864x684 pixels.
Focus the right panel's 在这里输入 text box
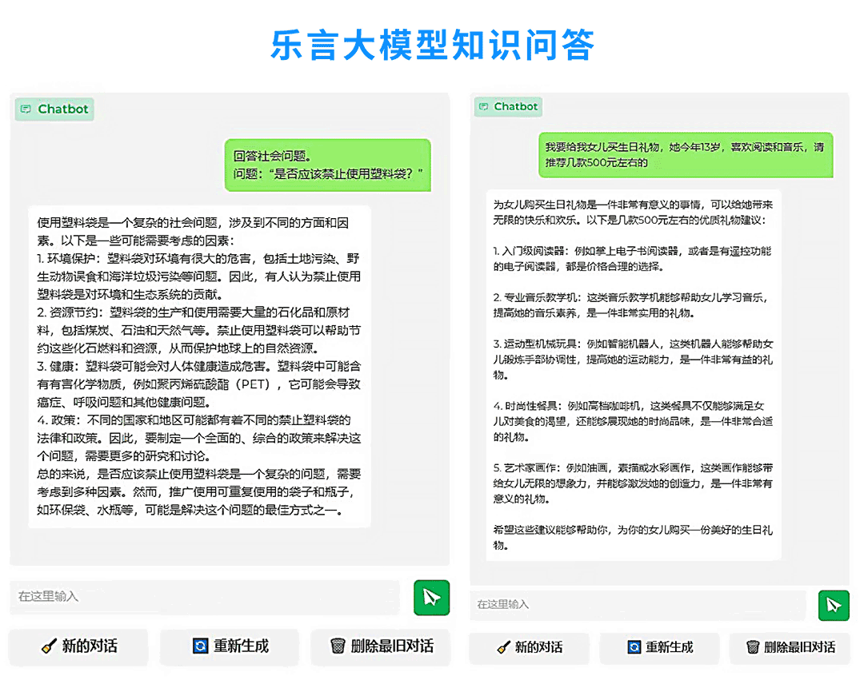pos(636,604)
